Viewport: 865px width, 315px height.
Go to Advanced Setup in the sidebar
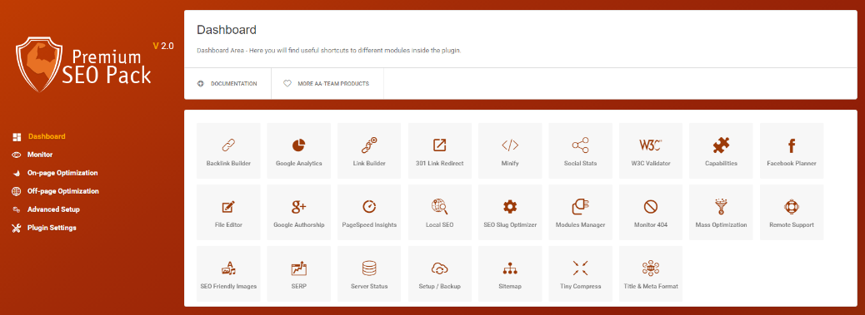click(x=47, y=209)
